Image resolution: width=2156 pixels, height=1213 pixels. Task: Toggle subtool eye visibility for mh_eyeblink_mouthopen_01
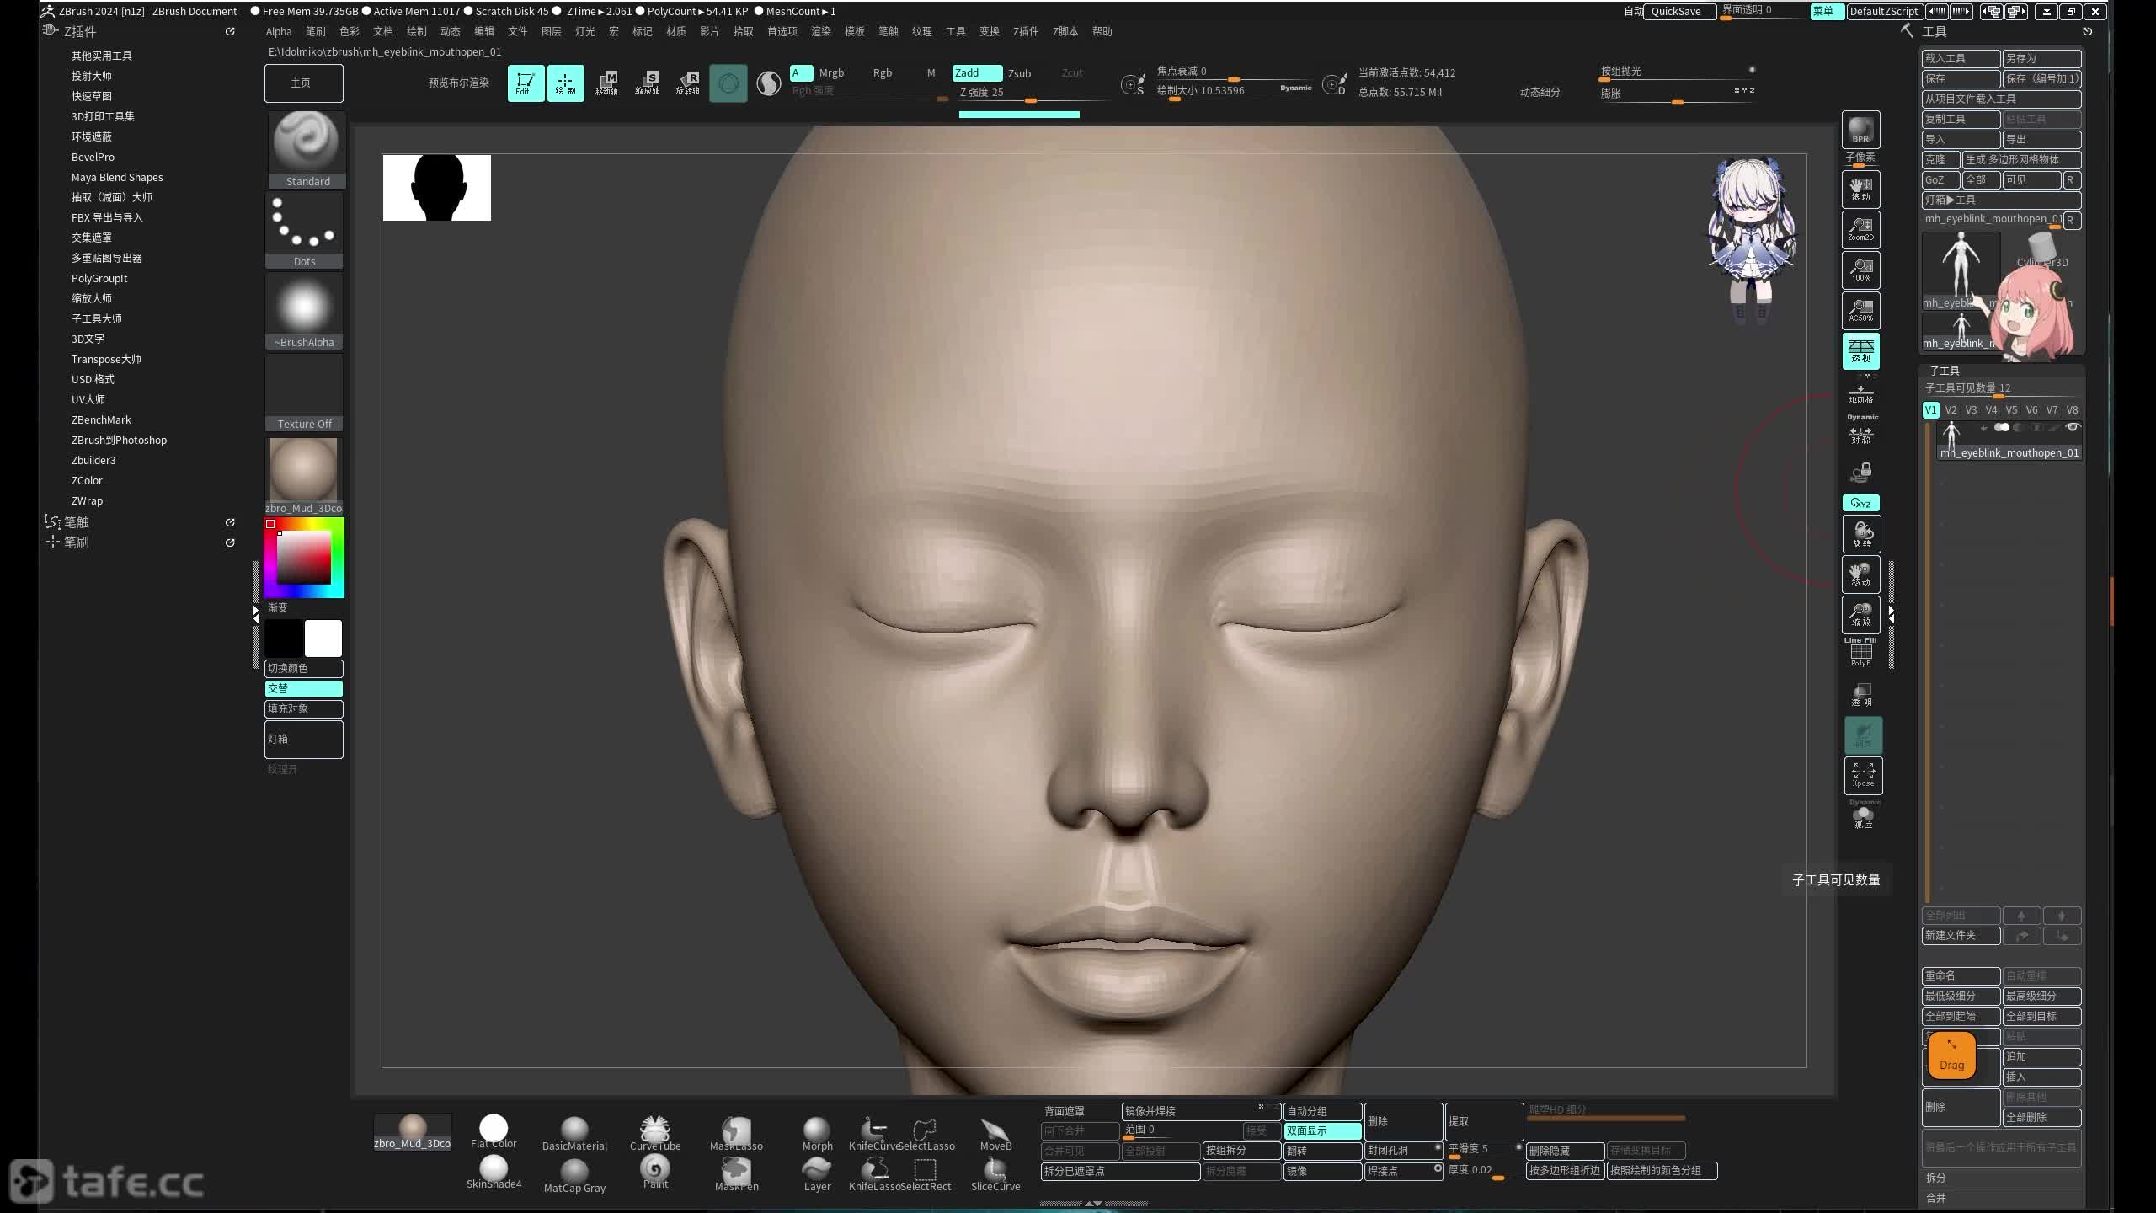pyautogui.click(x=2073, y=428)
